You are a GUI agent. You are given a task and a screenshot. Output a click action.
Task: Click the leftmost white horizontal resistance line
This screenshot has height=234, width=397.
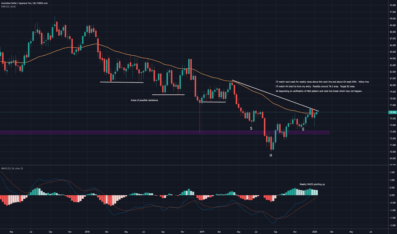(121, 82)
